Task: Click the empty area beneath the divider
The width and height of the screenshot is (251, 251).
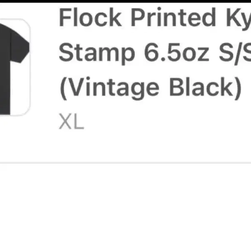Action: (125, 207)
